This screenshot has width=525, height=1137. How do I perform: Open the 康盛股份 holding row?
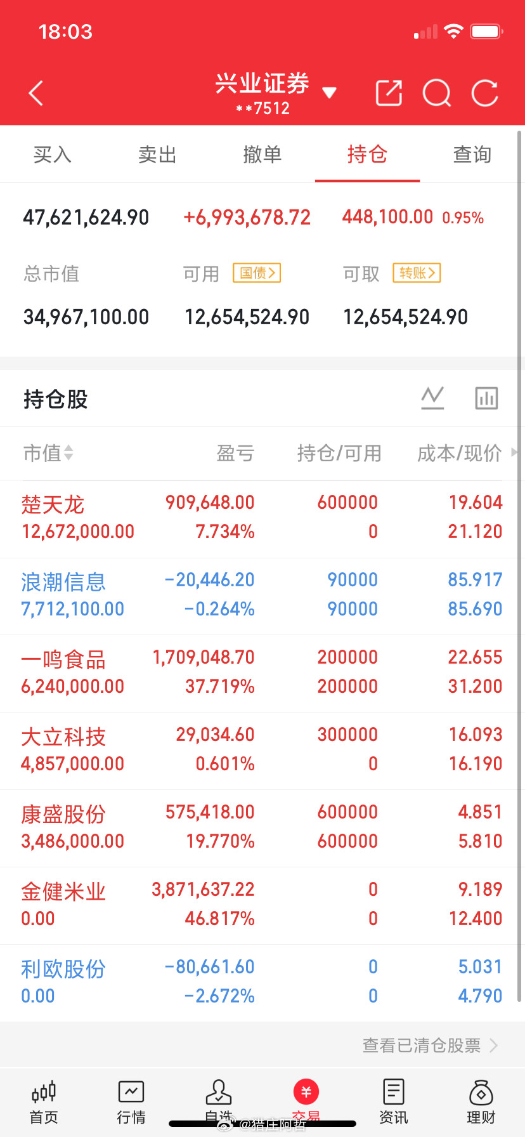click(262, 829)
